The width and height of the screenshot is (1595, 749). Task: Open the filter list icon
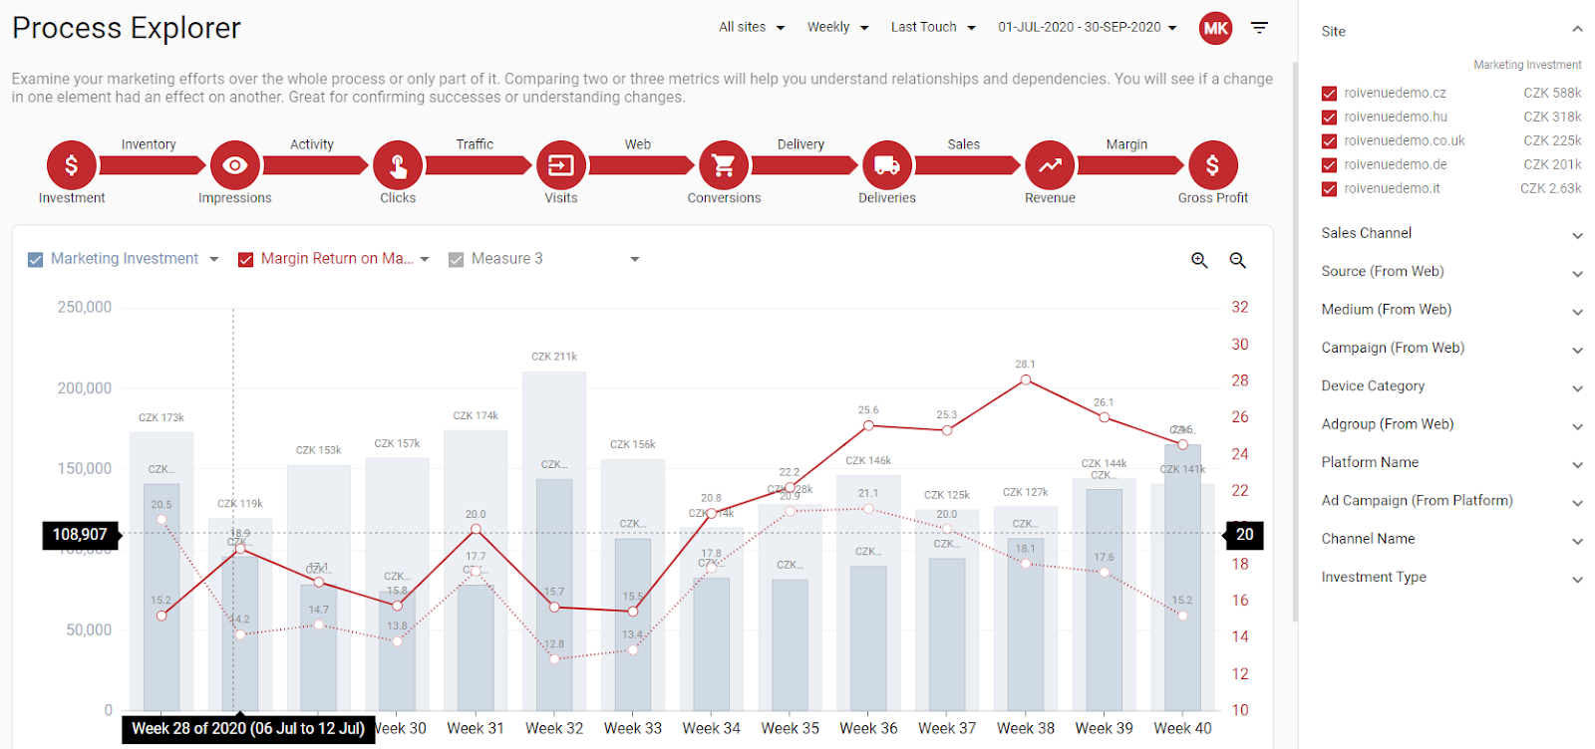click(1260, 28)
